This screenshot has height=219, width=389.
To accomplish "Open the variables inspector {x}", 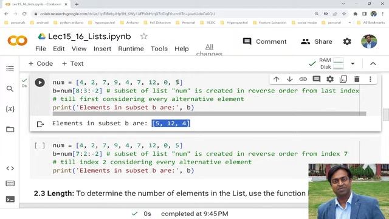I will point(10,109).
